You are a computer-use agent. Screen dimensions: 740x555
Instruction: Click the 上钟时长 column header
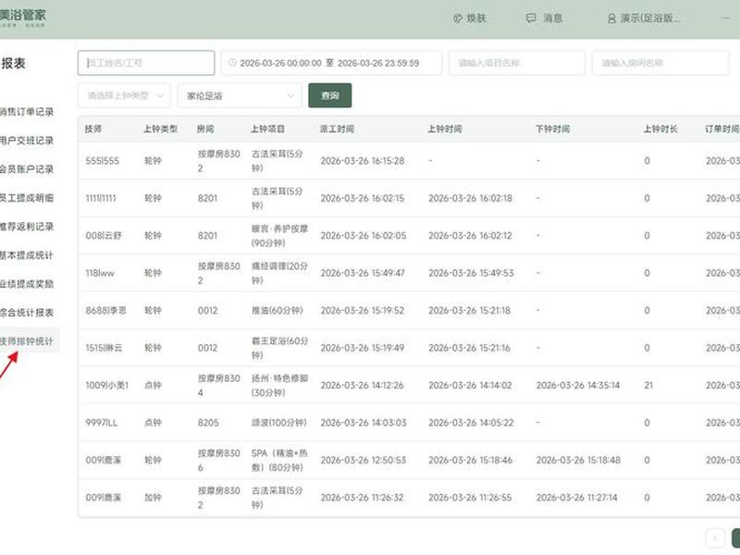pyautogui.click(x=660, y=129)
